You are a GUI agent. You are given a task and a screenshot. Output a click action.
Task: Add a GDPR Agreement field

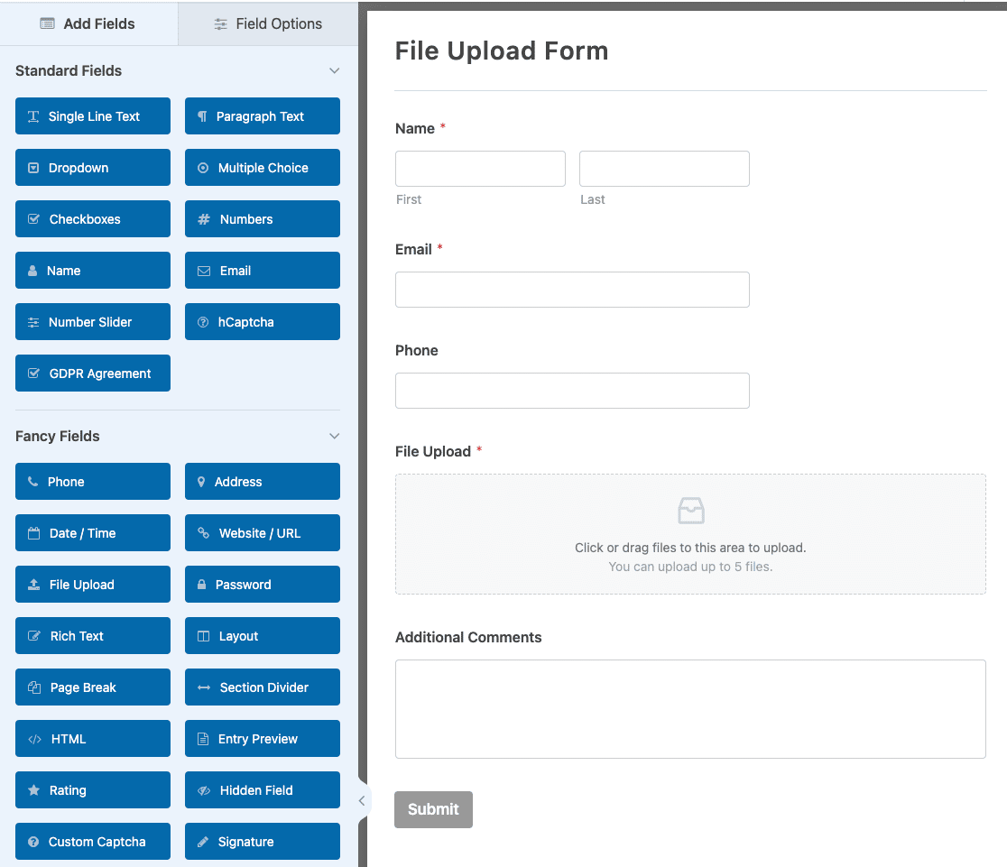coord(92,373)
